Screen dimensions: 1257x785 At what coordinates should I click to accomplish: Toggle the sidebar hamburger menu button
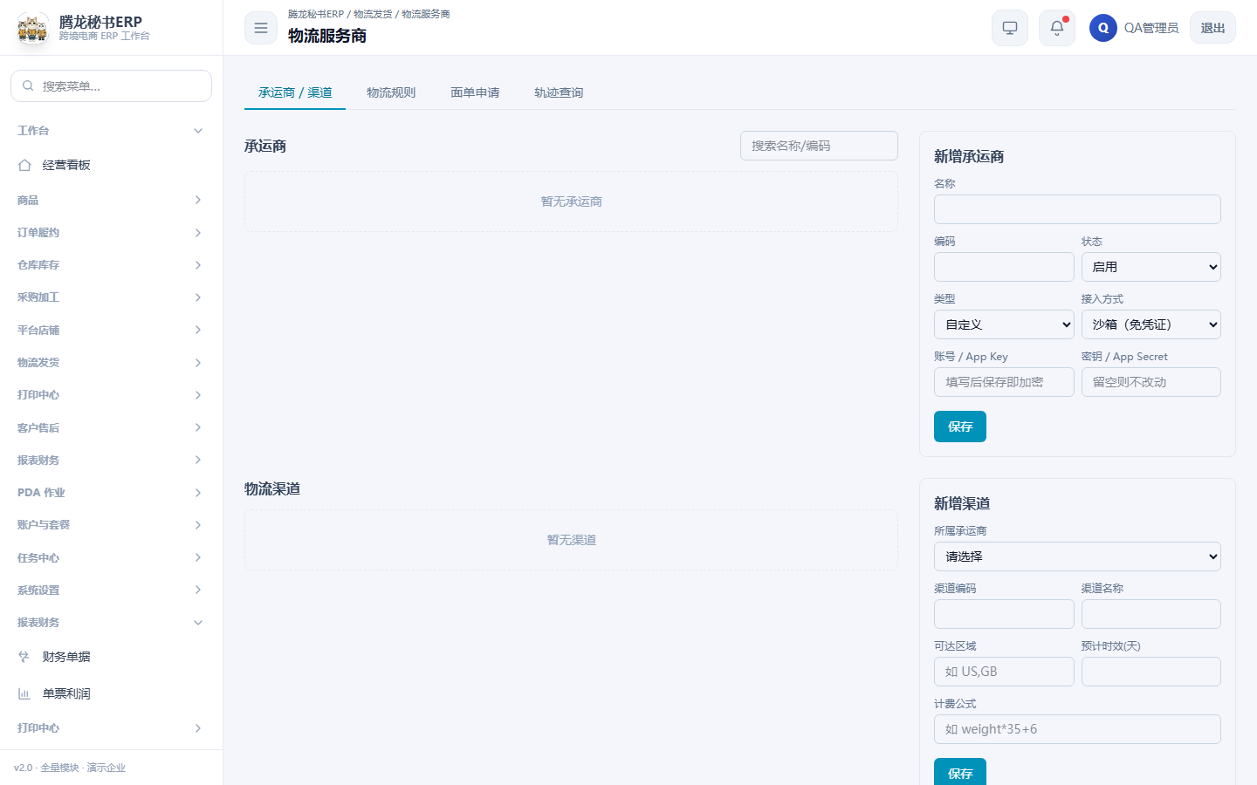(261, 28)
